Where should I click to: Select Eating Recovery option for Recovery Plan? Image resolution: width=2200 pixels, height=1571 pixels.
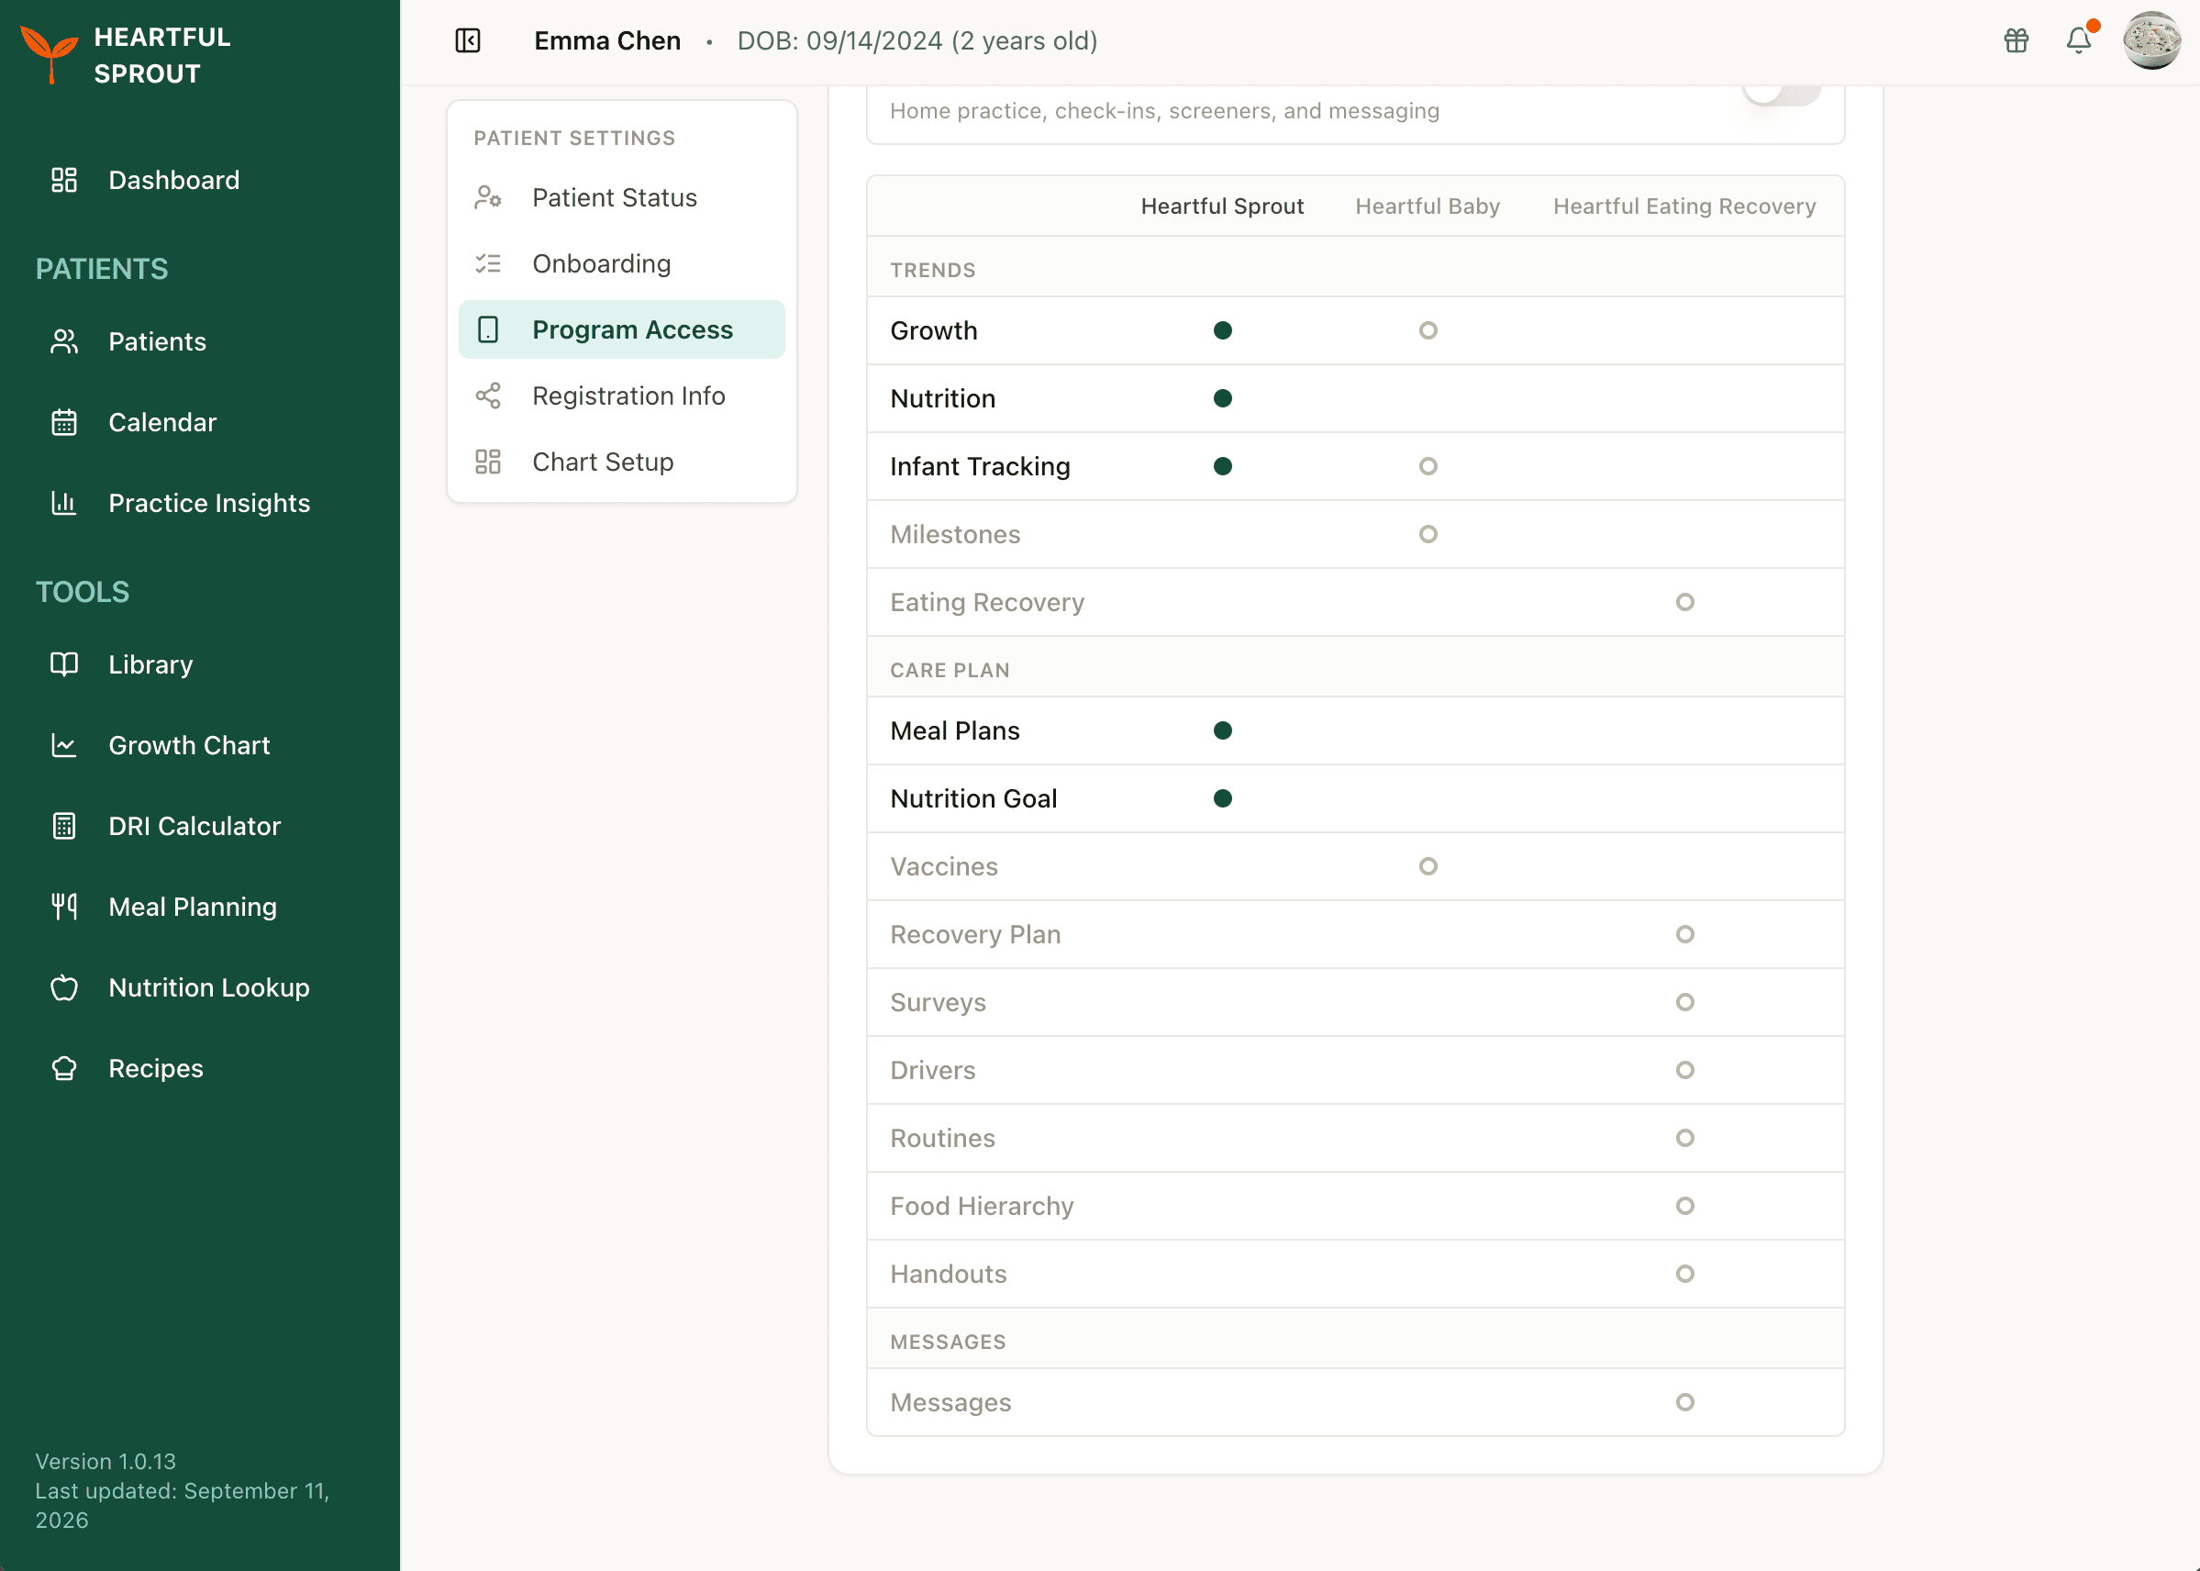coord(1684,934)
